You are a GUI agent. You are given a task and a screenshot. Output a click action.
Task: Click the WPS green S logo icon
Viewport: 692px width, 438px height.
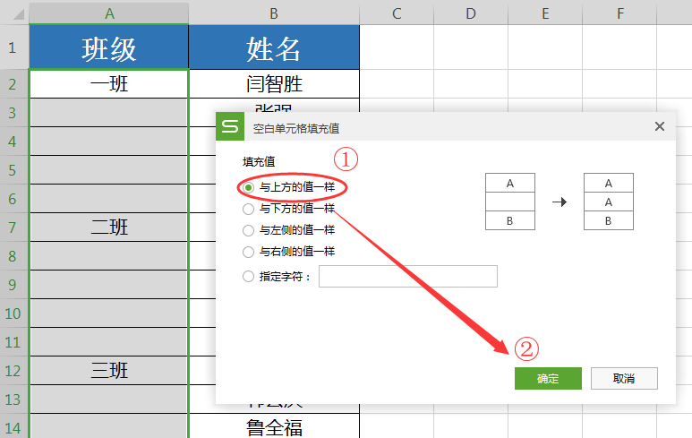tap(230, 126)
